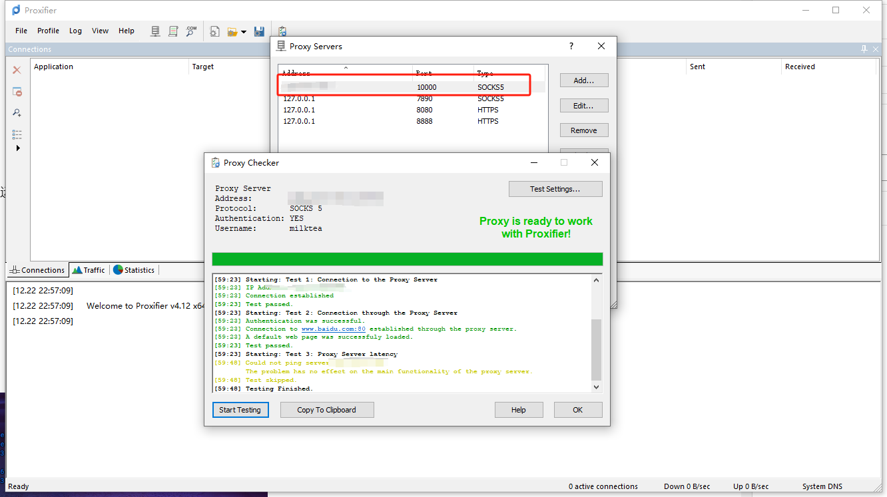Click Help button in Proxy Checker
The height and width of the screenshot is (497, 887).
[x=519, y=410]
